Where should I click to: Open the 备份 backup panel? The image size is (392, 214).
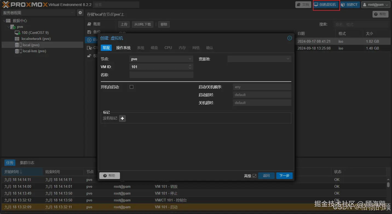coord(97,32)
